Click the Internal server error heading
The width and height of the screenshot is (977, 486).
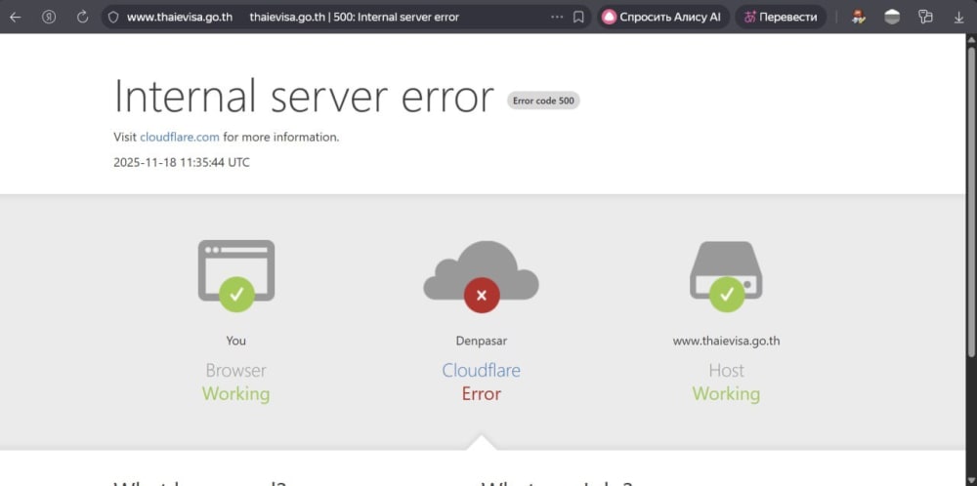[x=304, y=96]
